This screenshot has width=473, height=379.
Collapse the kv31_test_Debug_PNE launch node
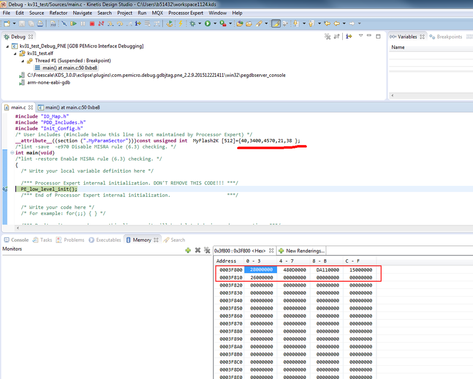pyautogui.click(x=8, y=46)
